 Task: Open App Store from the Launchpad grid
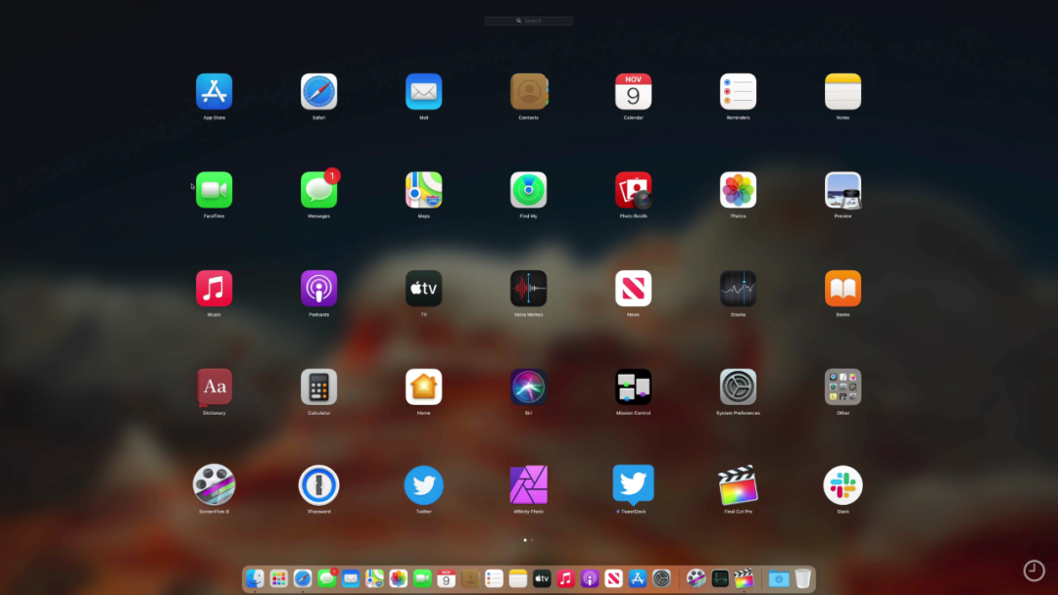click(x=214, y=92)
